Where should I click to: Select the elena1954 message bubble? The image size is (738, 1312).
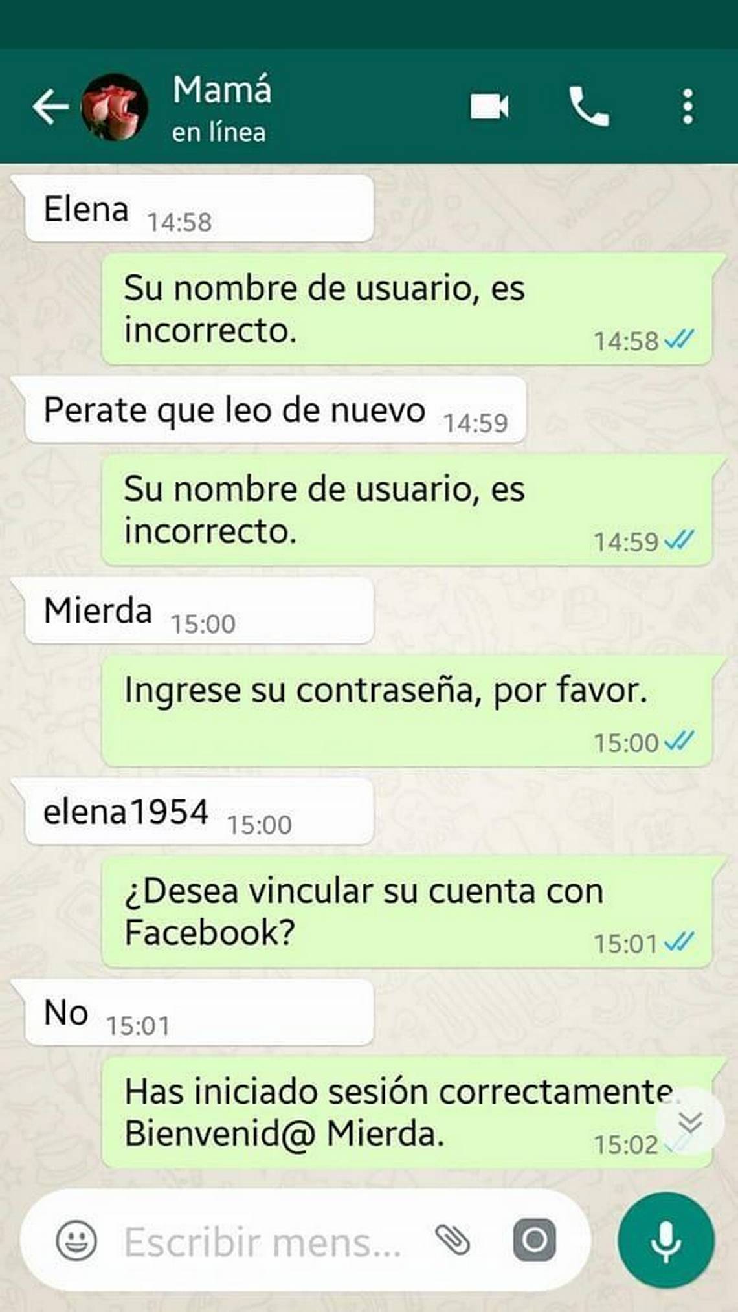199,812
